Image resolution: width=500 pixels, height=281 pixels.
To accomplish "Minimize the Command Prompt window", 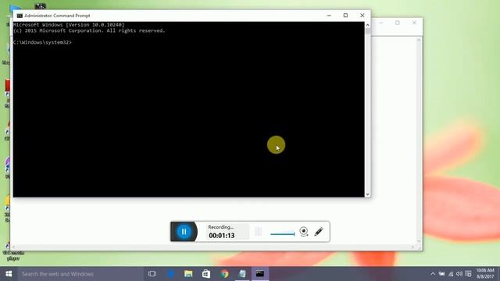I will click(329, 16).
